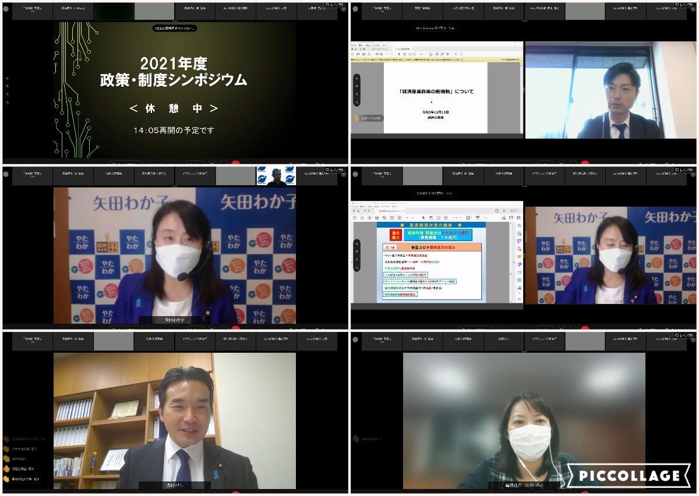Click the star bookmark icon in the Acrobat toolbar
This screenshot has width=699, height=496.
click(362, 217)
